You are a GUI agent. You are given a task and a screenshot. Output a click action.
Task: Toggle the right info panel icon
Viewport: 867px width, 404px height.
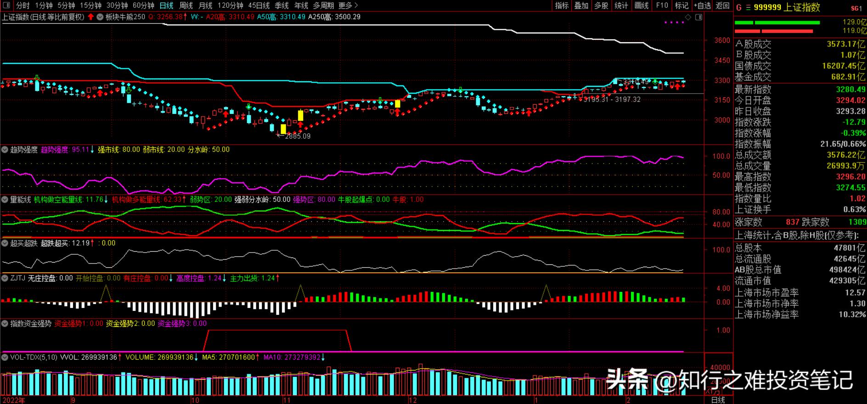[x=698, y=17]
